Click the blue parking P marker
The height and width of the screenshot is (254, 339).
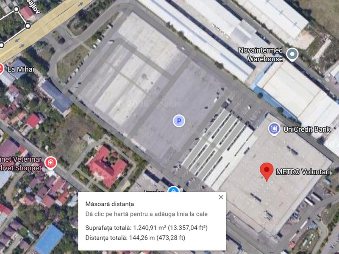click(179, 121)
